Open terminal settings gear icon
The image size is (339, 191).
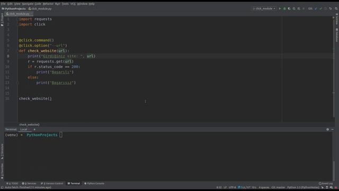pyautogui.click(x=327, y=129)
